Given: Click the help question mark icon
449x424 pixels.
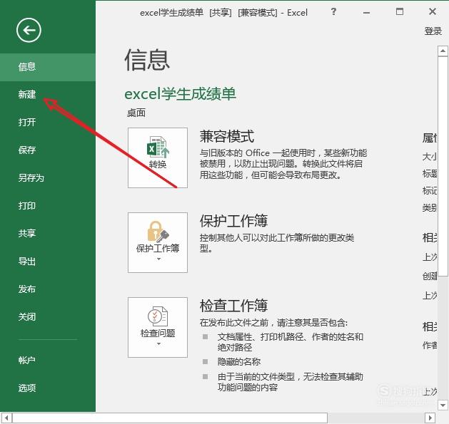Looking at the screenshot, I should (x=333, y=11).
